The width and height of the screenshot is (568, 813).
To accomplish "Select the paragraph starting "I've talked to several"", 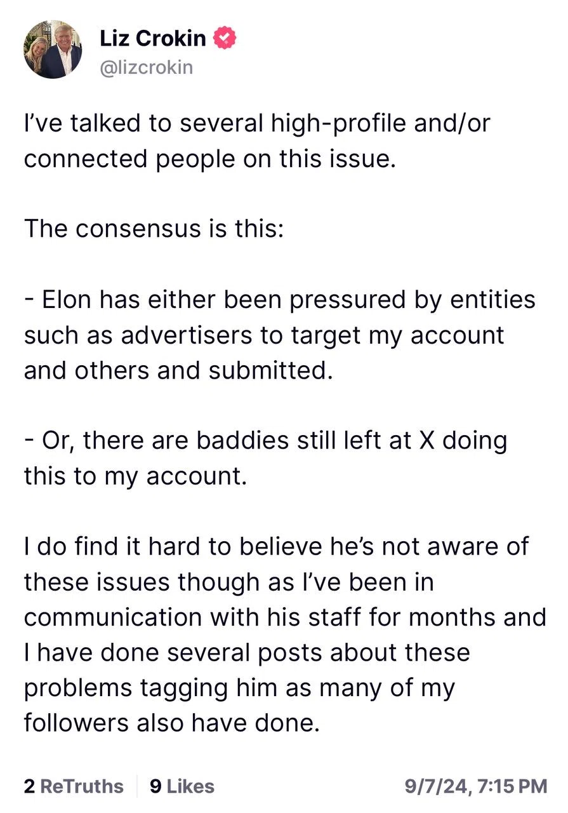I will click(257, 140).
